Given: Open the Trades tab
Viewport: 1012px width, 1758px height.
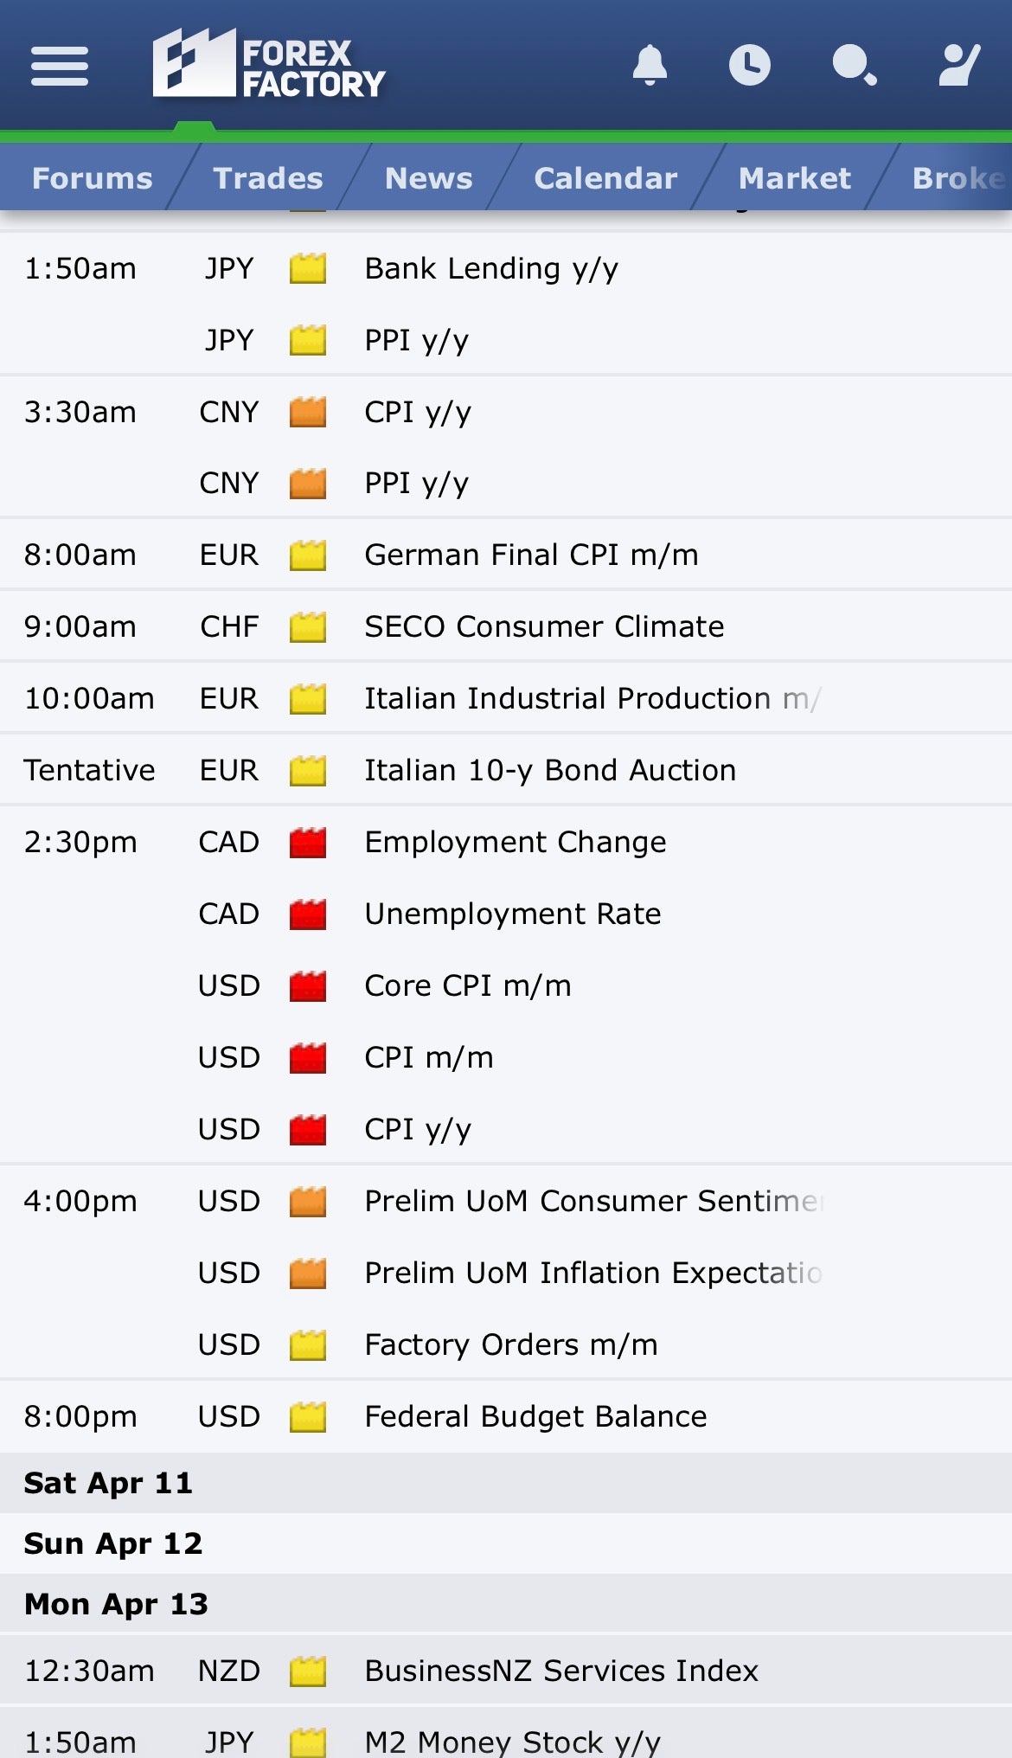Looking at the screenshot, I should [x=268, y=178].
